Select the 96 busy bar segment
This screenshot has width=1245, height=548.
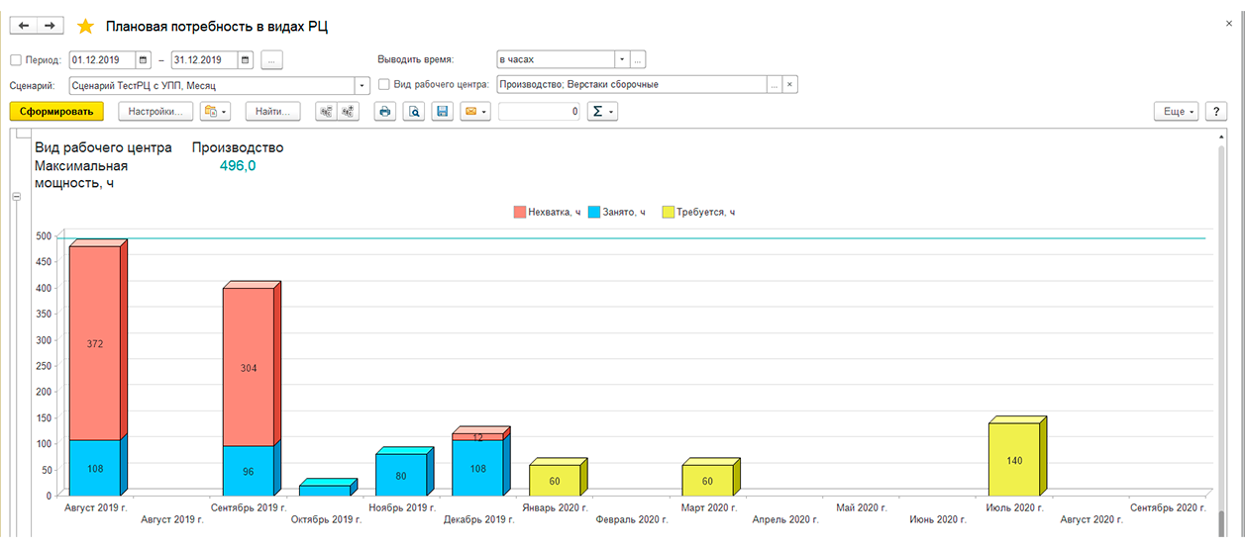point(248,471)
